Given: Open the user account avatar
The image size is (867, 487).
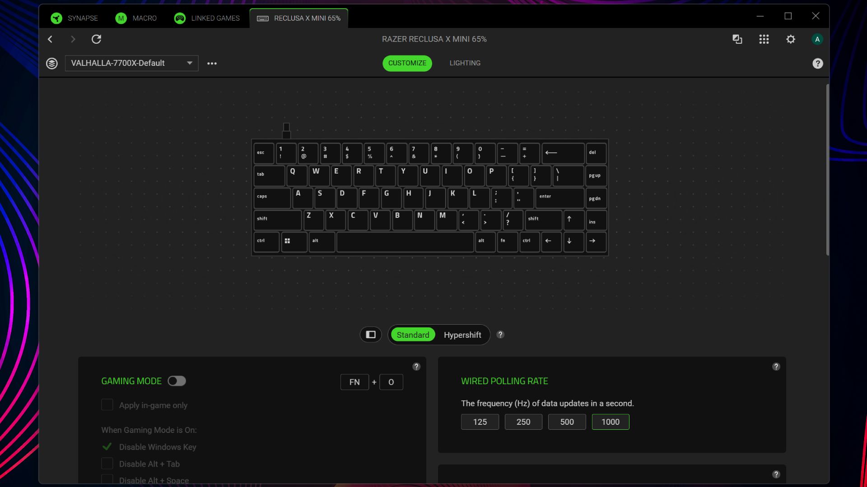Looking at the screenshot, I should coord(817,39).
